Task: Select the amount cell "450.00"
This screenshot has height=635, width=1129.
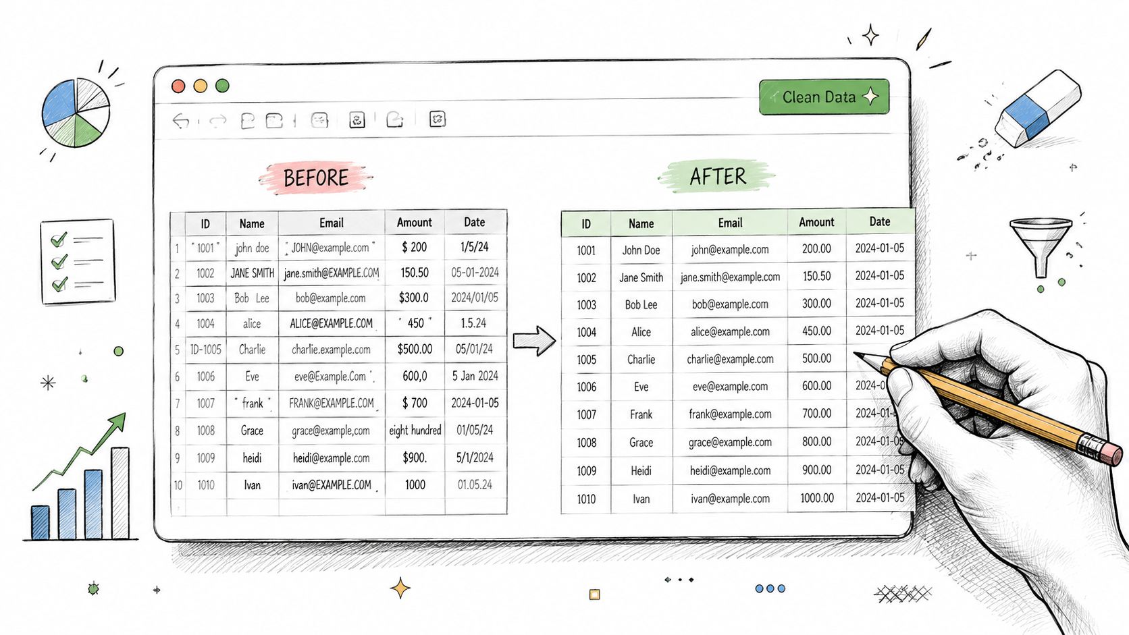Action: [817, 331]
